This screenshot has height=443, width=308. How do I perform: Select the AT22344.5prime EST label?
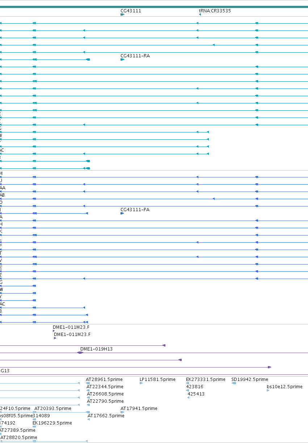pos(105,387)
